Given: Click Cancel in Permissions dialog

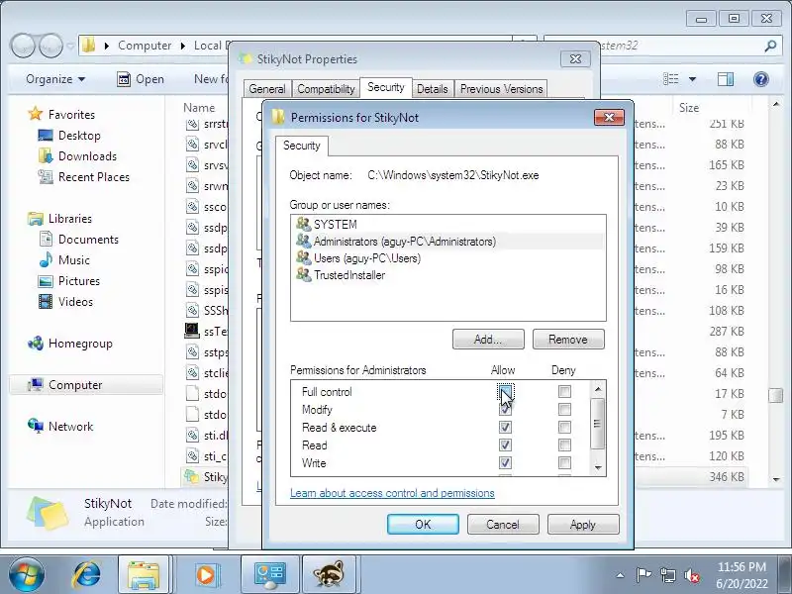Looking at the screenshot, I should tap(503, 525).
